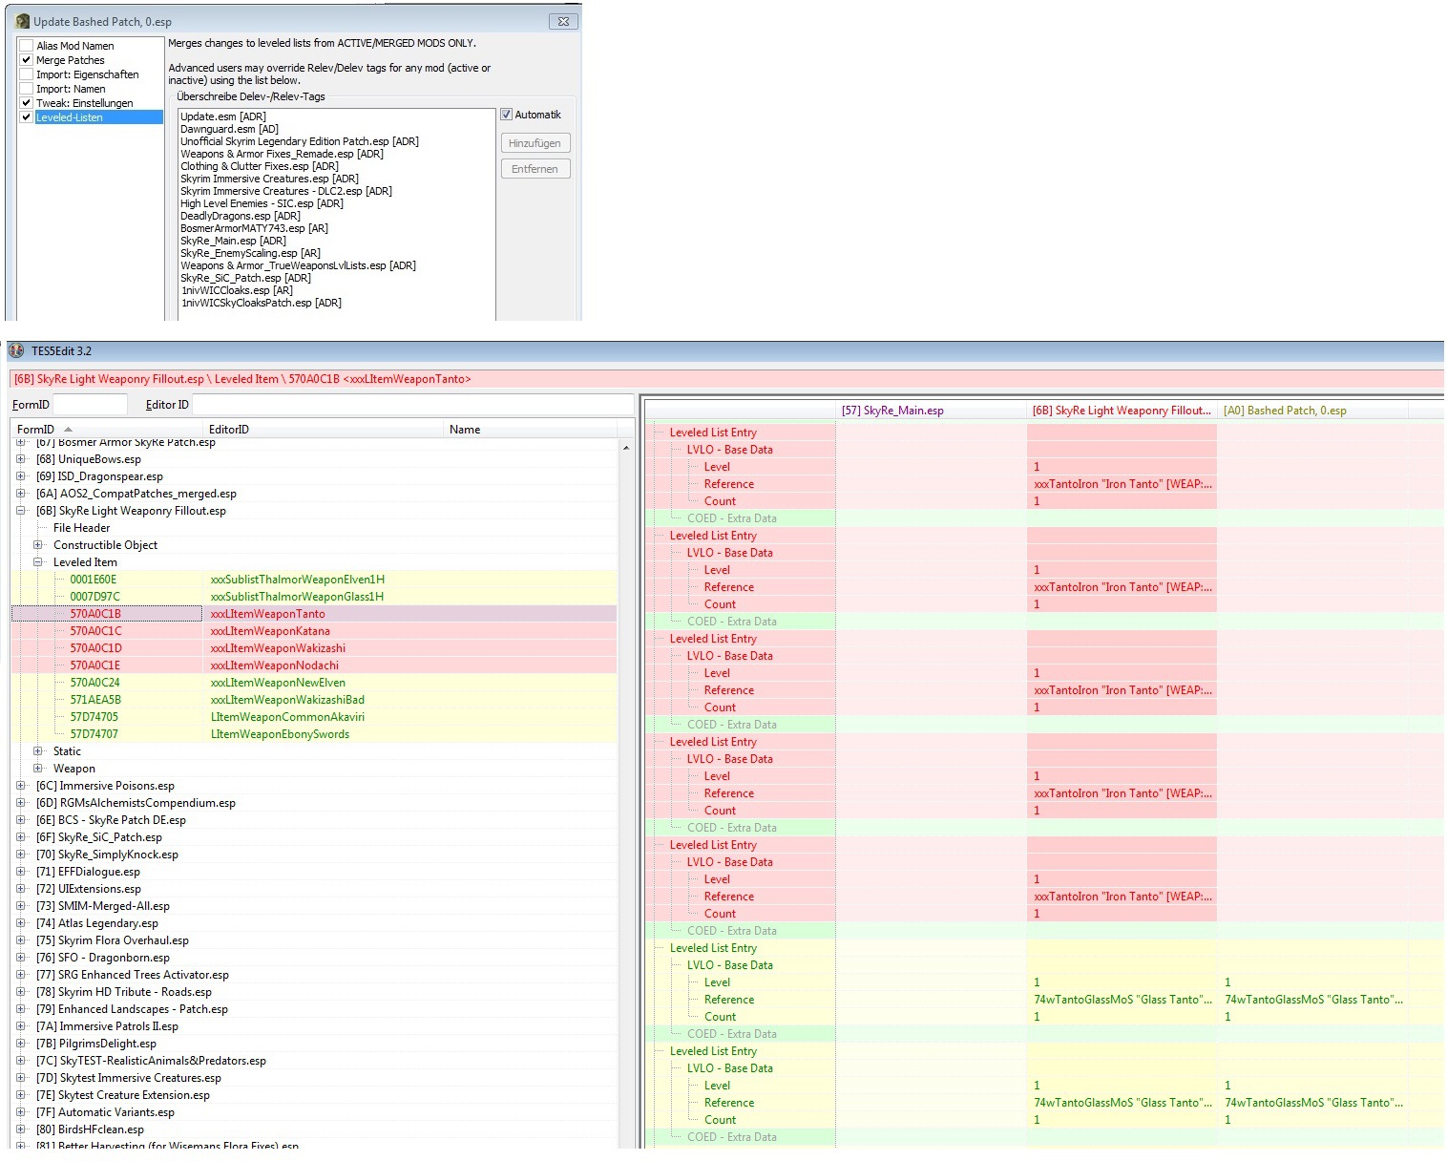
Task: Sort by the EditorID column header
Action: [x=322, y=430]
